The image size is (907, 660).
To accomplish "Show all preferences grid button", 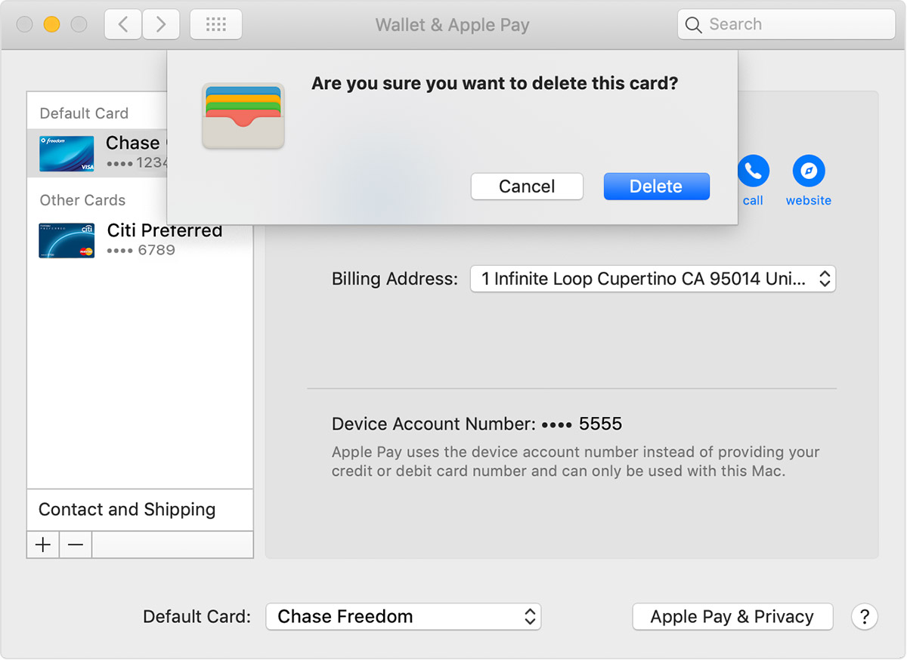I will tap(216, 24).
